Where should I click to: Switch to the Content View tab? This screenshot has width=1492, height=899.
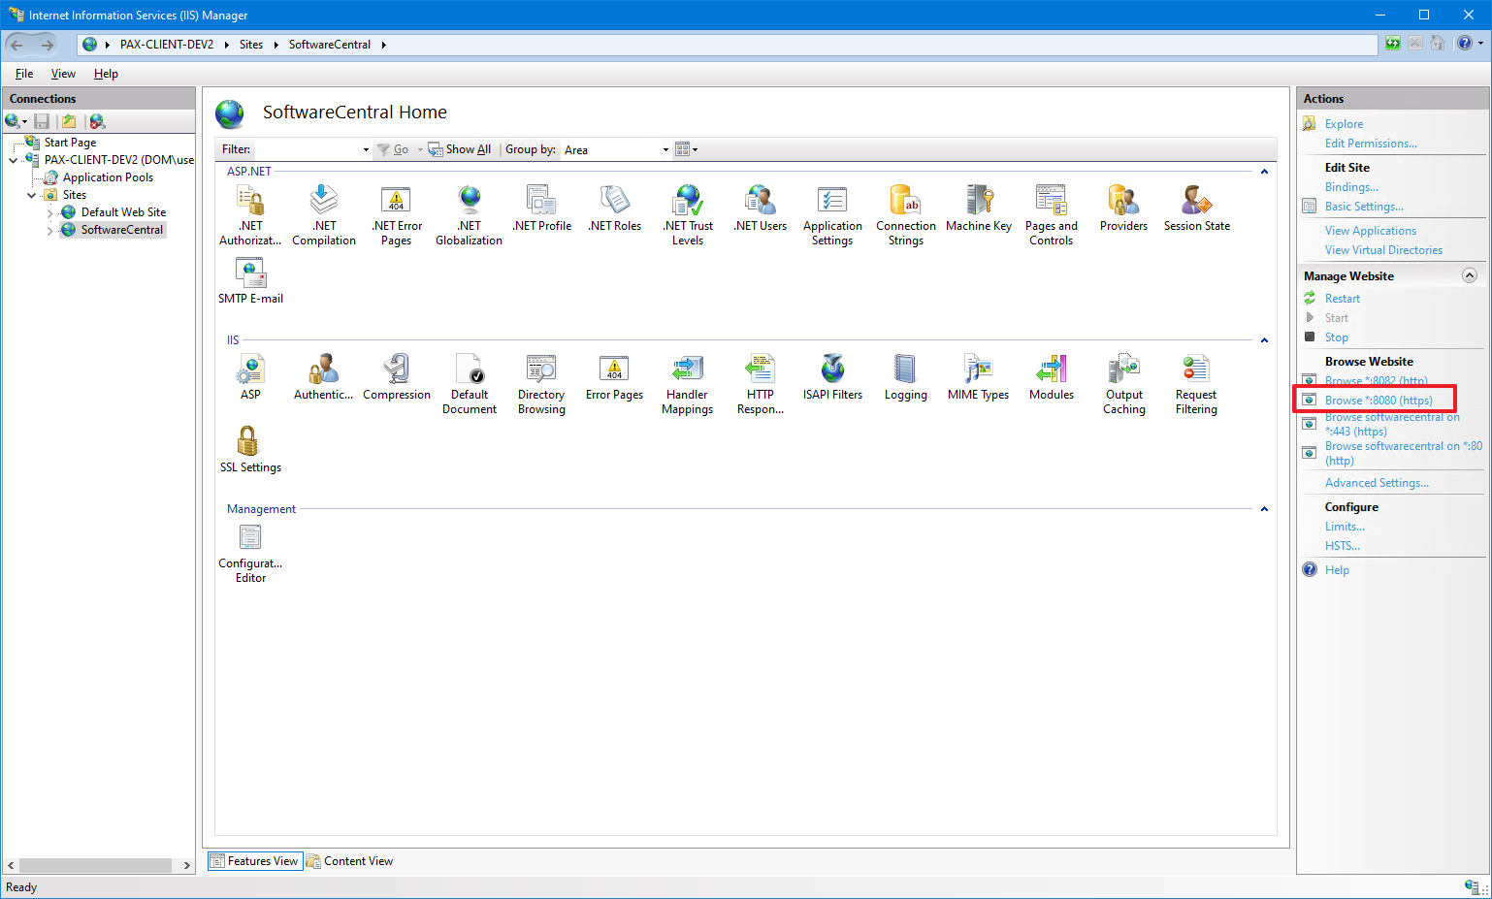click(350, 861)
